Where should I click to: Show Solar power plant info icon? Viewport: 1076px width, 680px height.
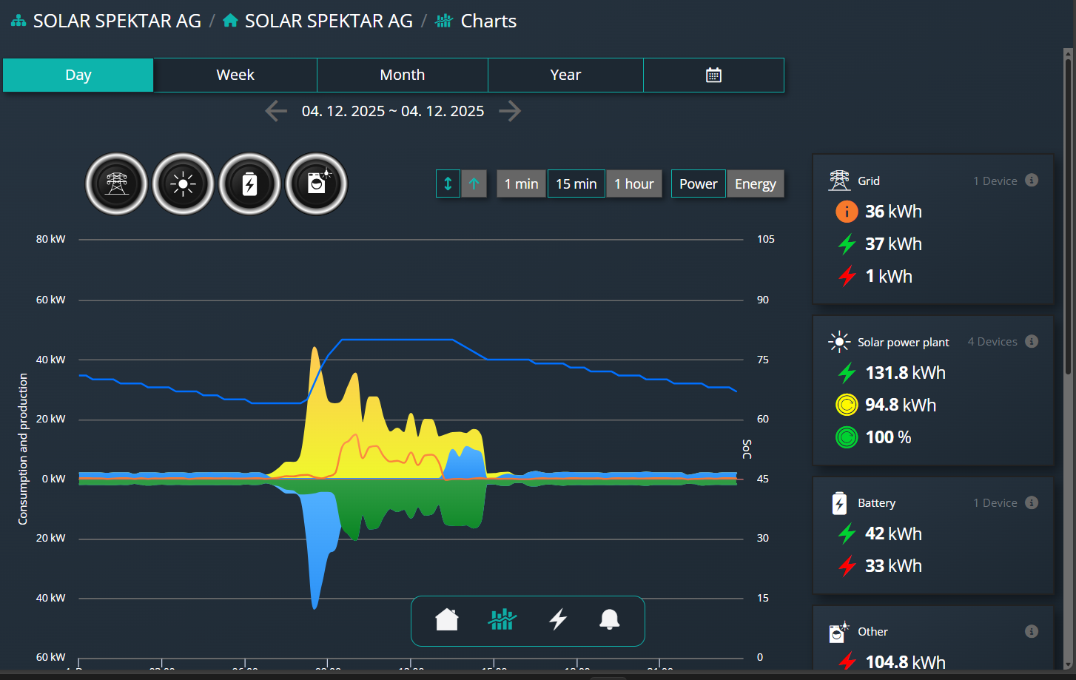click(1032, 341)
